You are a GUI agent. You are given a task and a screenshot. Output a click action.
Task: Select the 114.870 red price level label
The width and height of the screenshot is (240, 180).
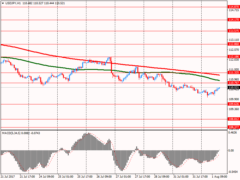point(234,7)
